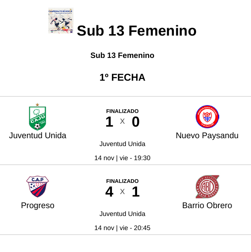
Task: Click the second match venue Juventud Unida
Action: 122,214
